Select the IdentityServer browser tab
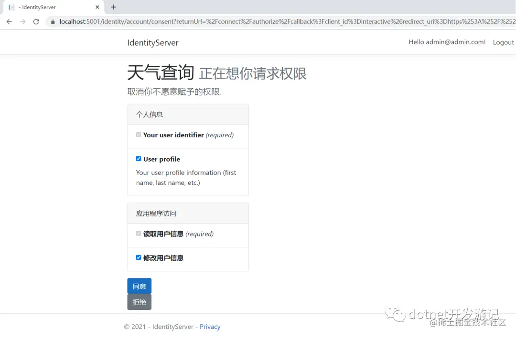 point(54,7)
